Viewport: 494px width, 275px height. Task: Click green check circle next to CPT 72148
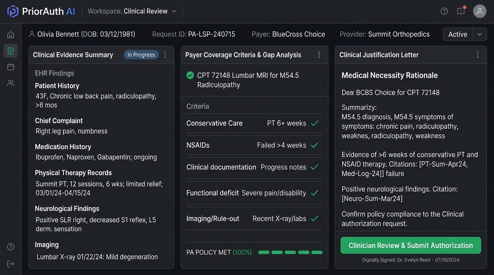(190, 75)
